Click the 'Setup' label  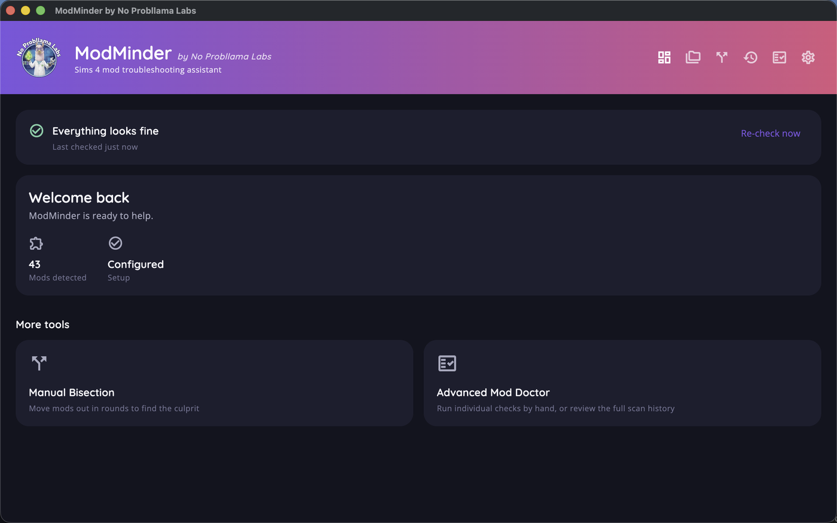pyautogui.click(x=118, y=278)
